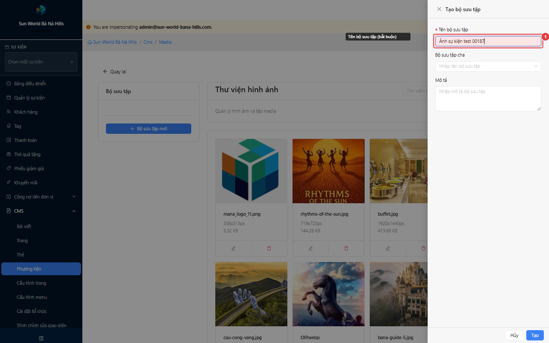Click the Sun World logo in sidebar
Screen dimensions: 549x343
pyautogui.click(x=41, y=10)
